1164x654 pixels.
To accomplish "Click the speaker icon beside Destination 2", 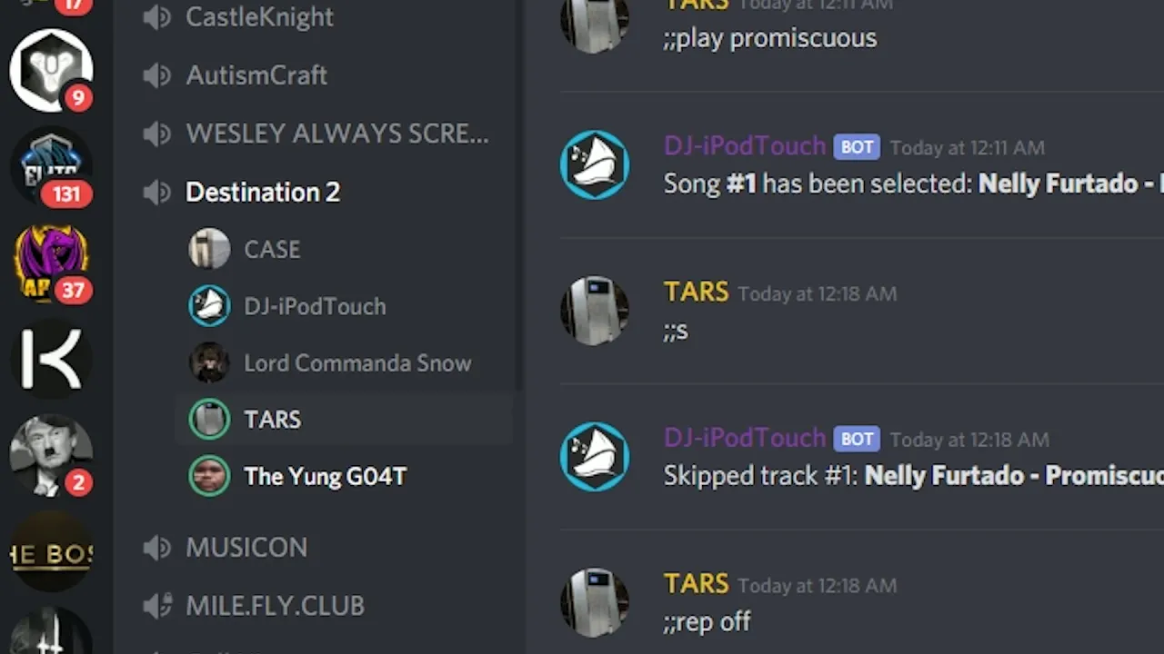I will (x=157, y=192).
